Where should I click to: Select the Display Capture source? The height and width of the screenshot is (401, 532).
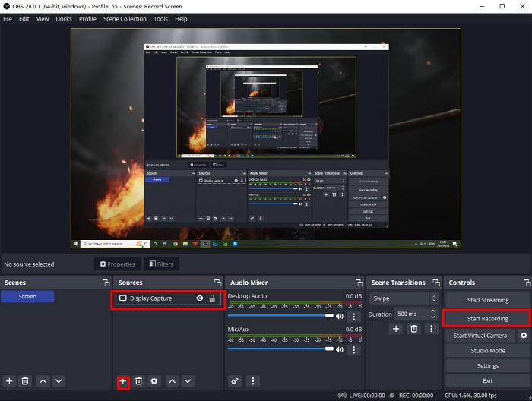(x=168, y=298)
